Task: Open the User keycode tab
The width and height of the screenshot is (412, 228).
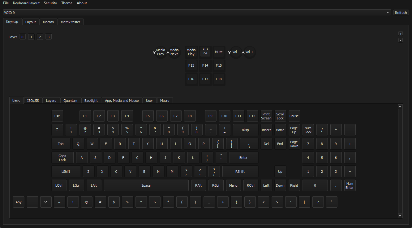Action: point(149,101)
